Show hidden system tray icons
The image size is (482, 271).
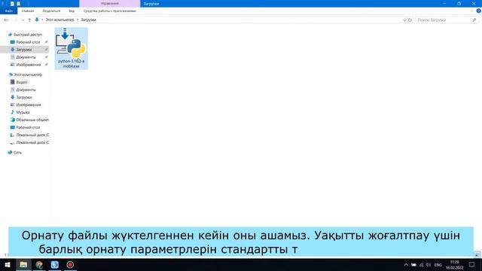click(x=406, y=265)
